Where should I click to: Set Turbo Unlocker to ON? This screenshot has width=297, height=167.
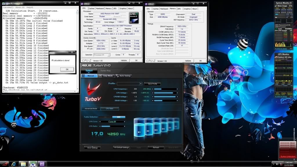click(106, 117)
